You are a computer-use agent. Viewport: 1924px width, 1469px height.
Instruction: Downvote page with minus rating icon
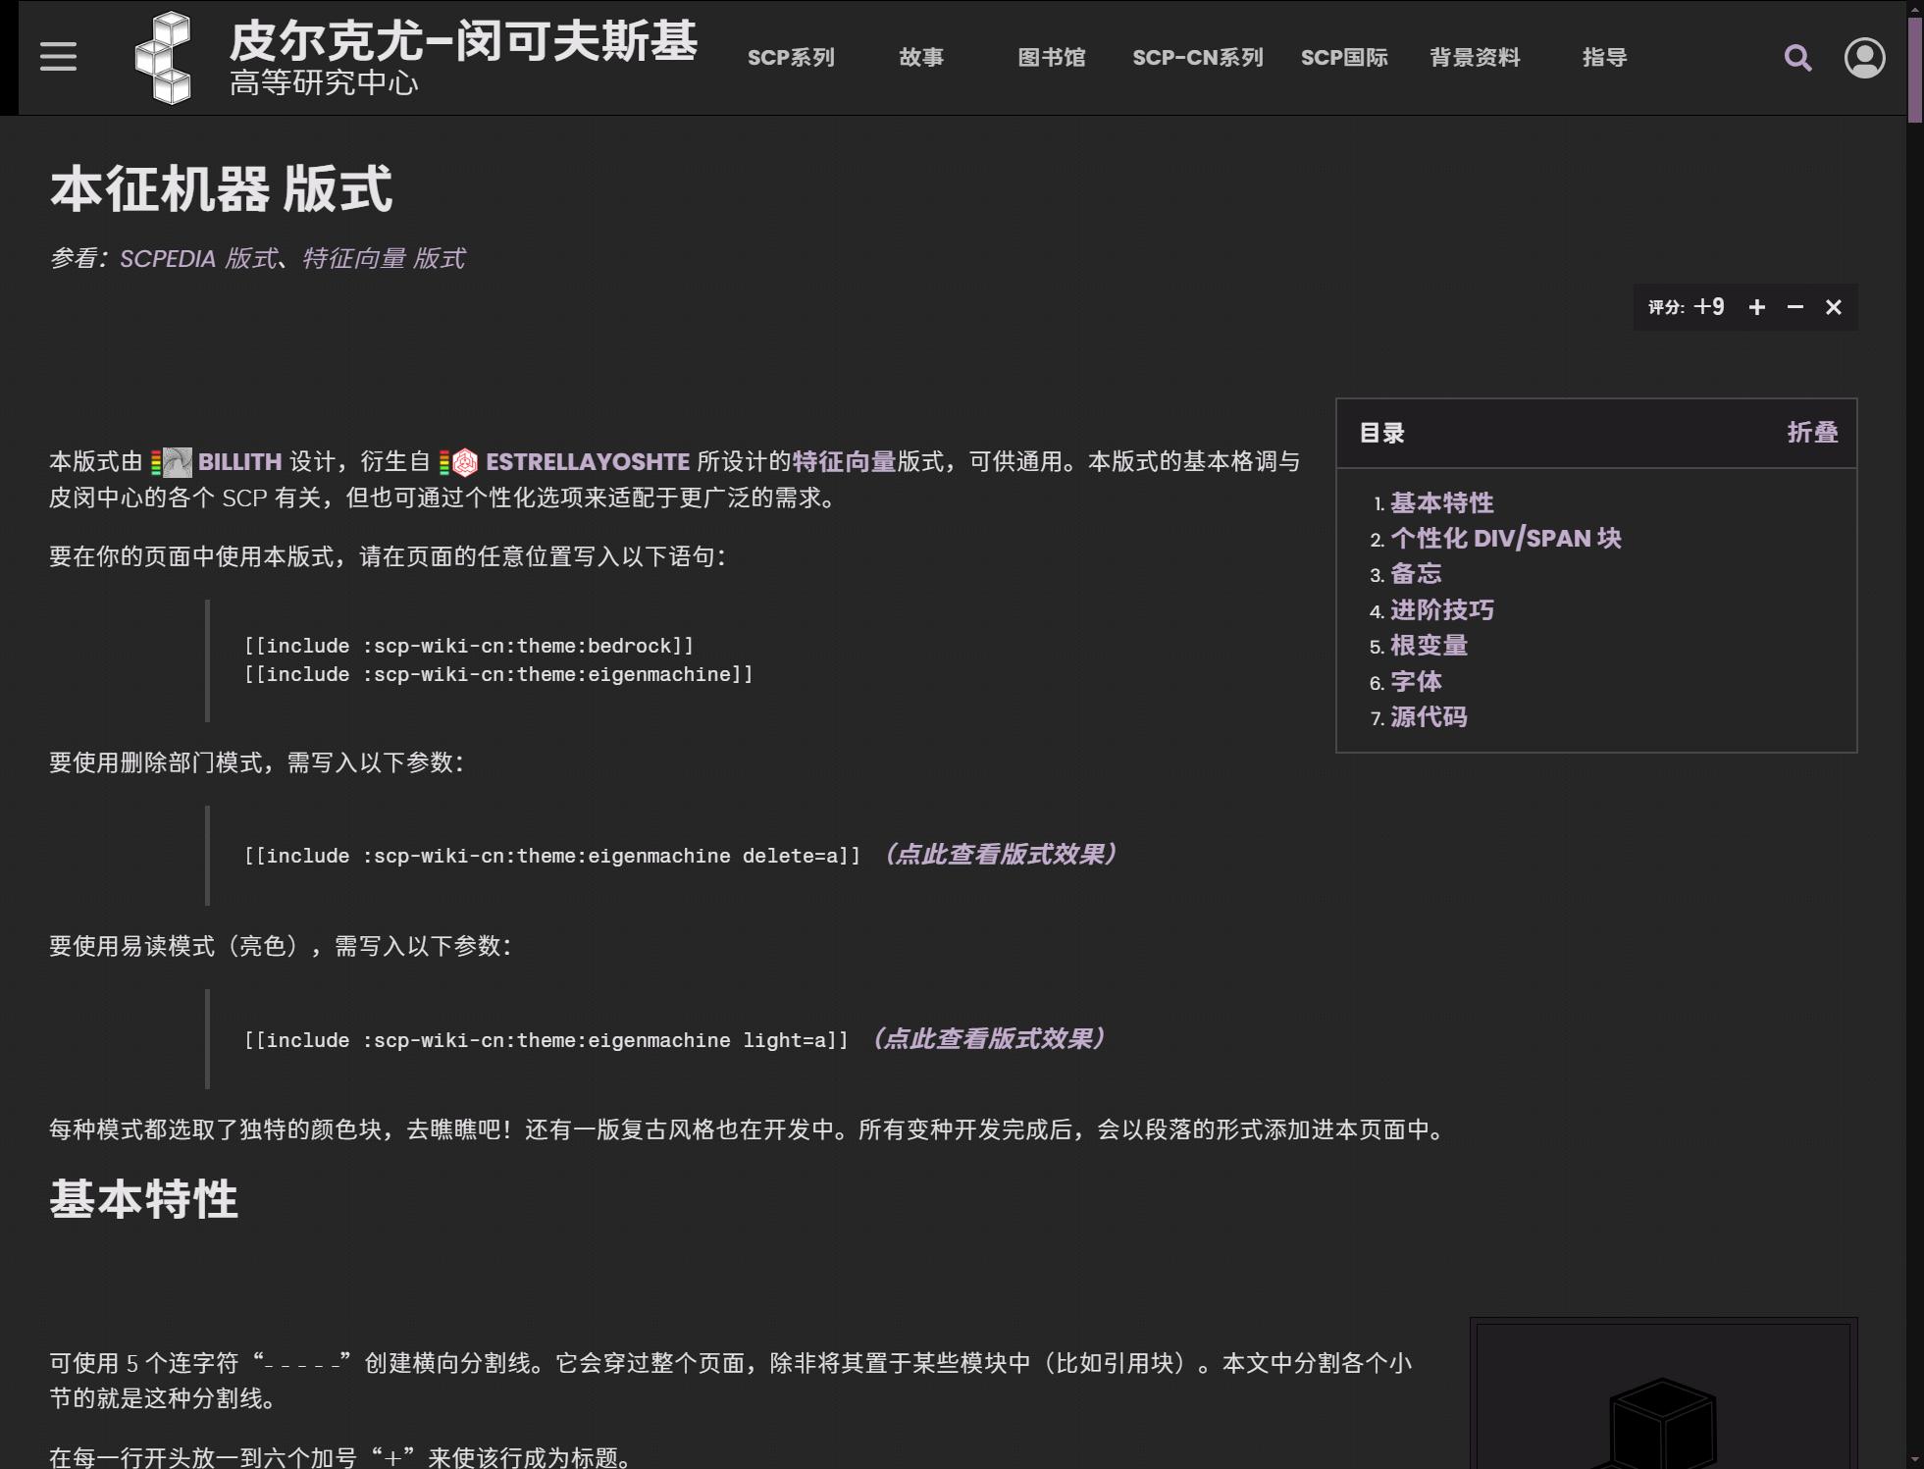tap(1795, 307)
